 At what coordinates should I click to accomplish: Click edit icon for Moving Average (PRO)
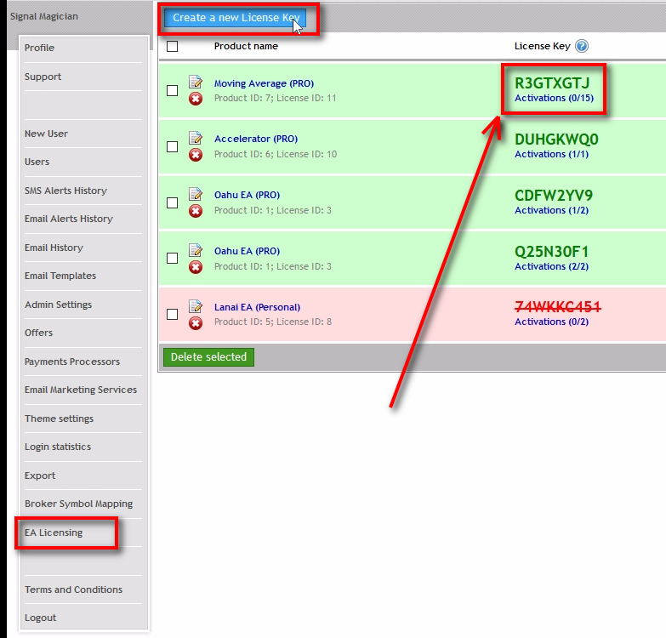pos(196,83)
